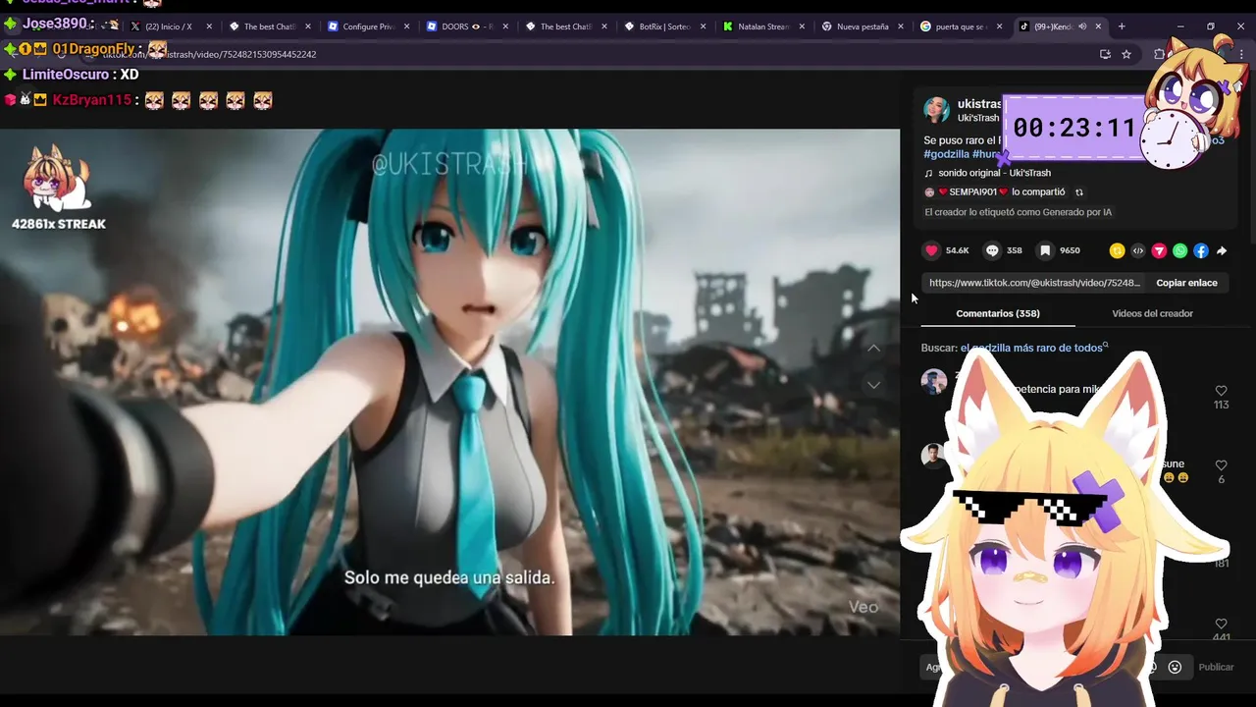
Task: Like the comment with 113 likes
Action: [1221, 391]
